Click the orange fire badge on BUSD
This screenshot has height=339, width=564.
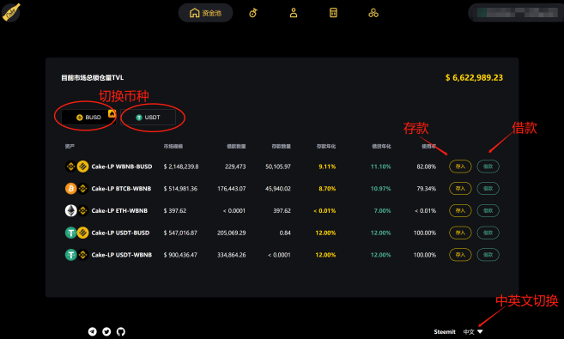tap(112, 113)
